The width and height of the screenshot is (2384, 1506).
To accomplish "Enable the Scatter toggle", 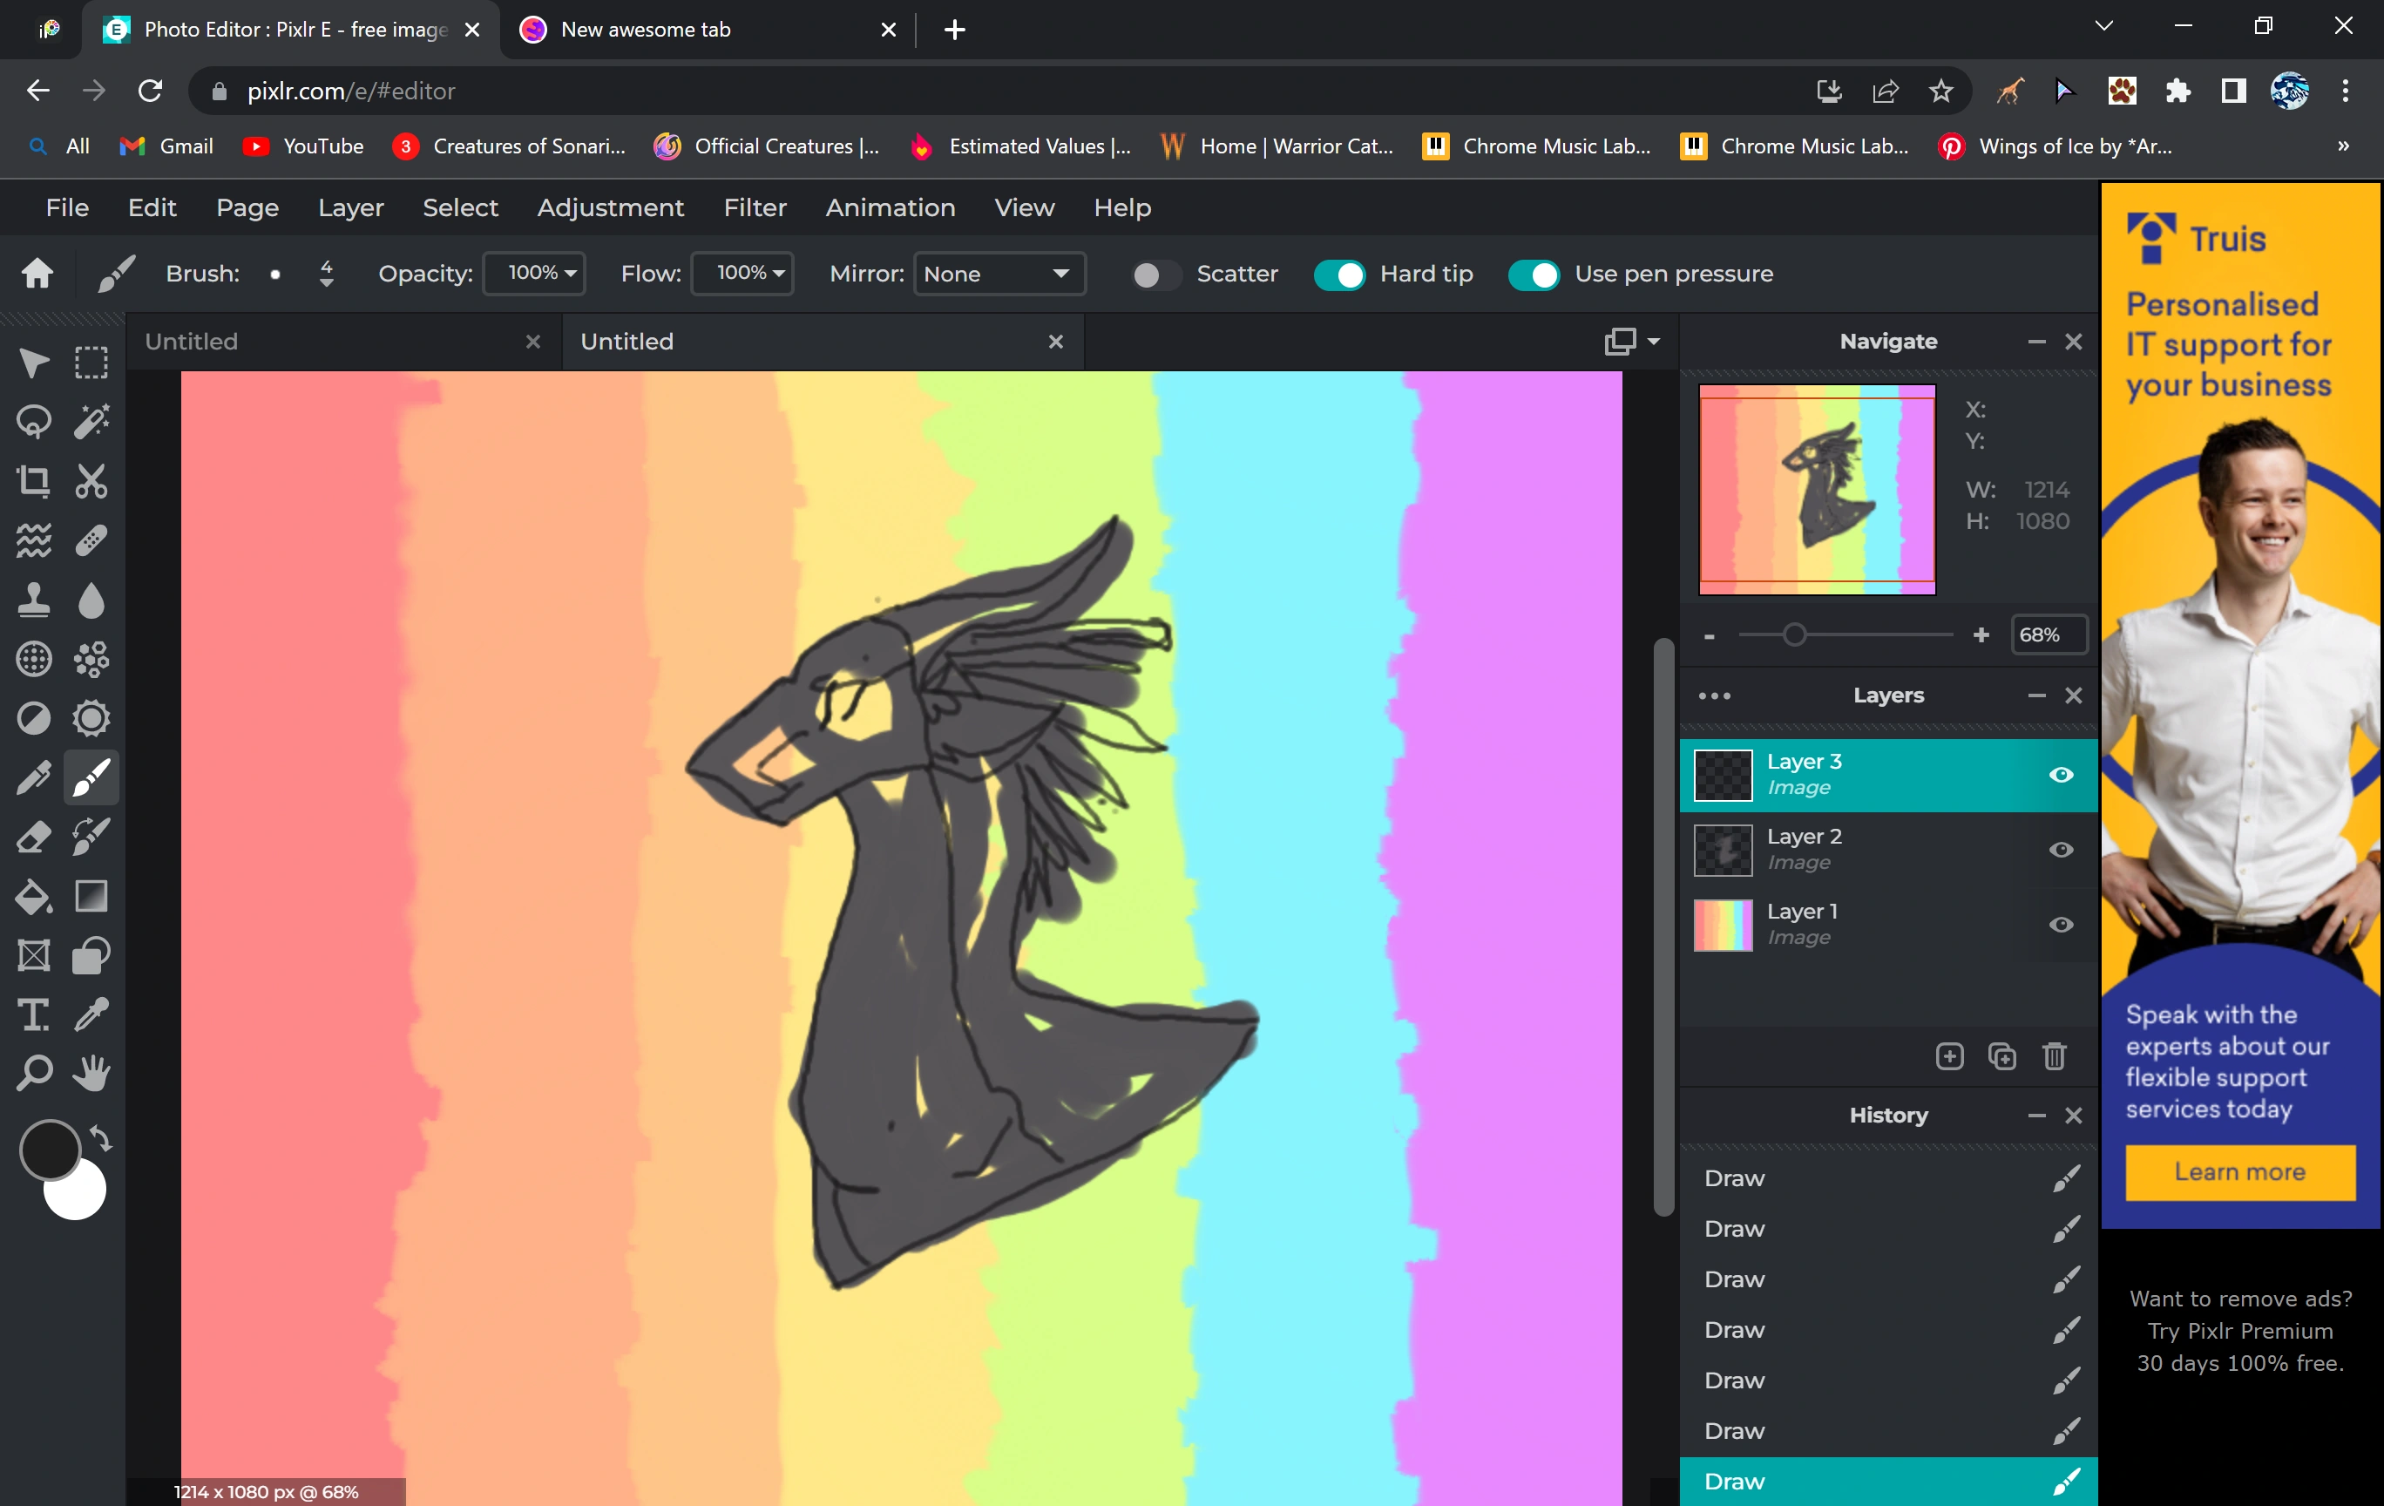I will 1155,275.
